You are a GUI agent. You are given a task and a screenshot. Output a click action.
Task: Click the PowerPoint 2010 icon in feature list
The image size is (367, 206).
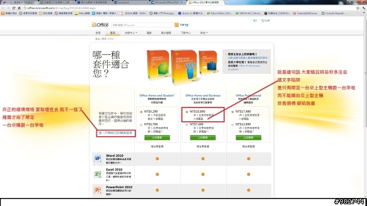pyautogui.click(x=97, y=190)
